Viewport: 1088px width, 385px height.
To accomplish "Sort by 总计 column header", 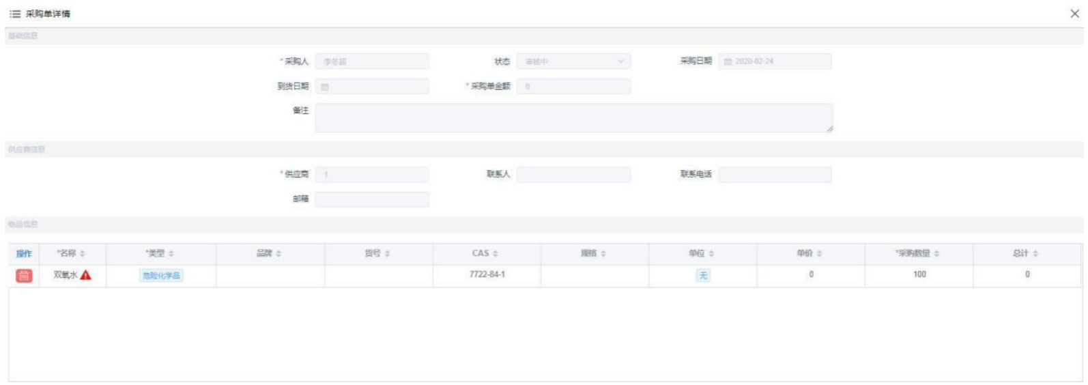I will [1025, 254].
